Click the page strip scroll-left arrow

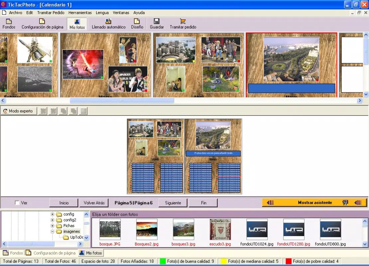point(3,100)
